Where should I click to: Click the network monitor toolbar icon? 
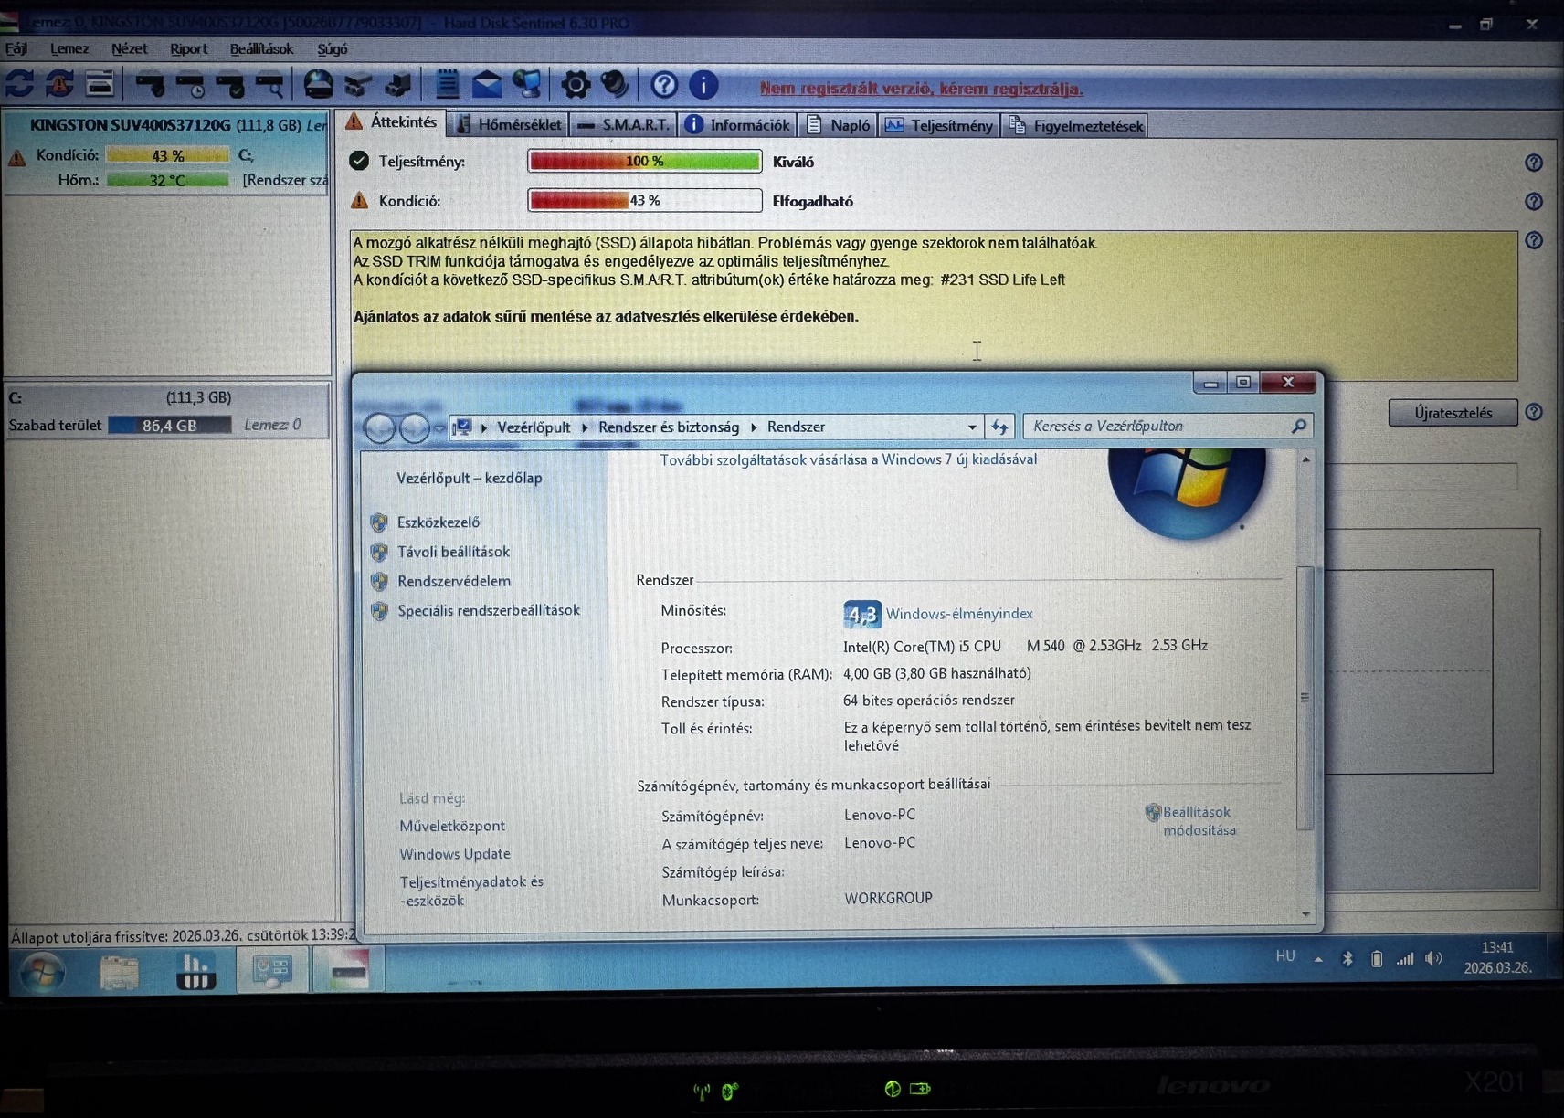pyautogui.click(x=527, y=85)
